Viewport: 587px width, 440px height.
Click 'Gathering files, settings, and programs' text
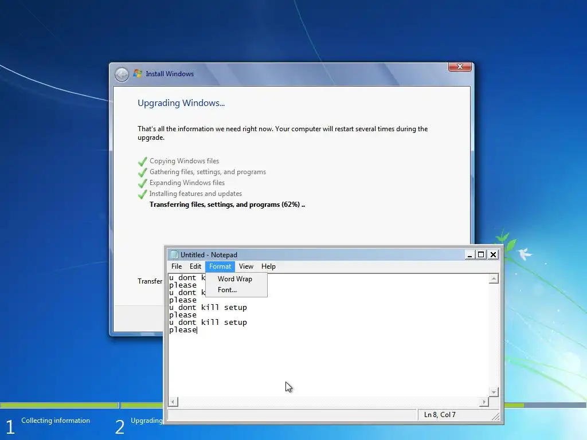(208, 172)
